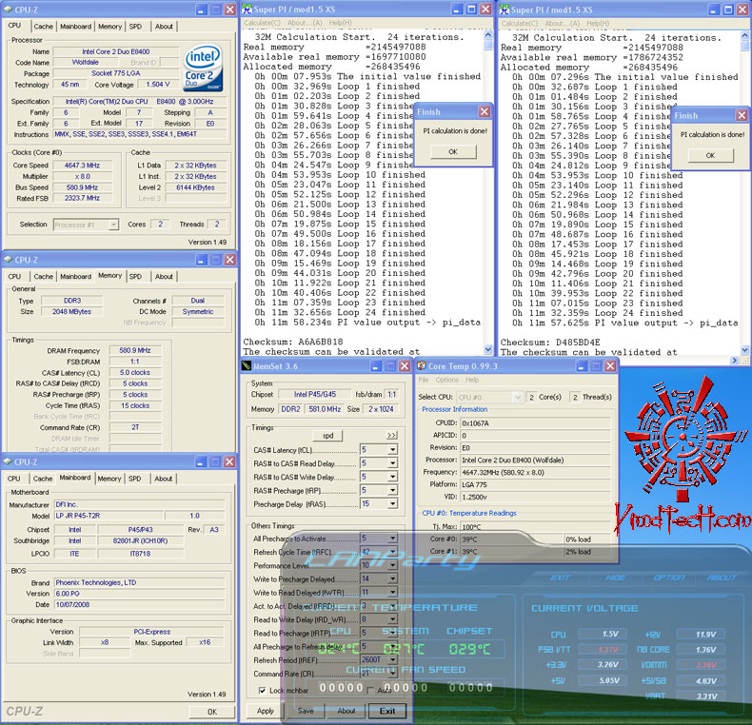Click the MemSet 3.6 title bar icon
This screenshot has width=752, height=725.
tap(246, 366)
